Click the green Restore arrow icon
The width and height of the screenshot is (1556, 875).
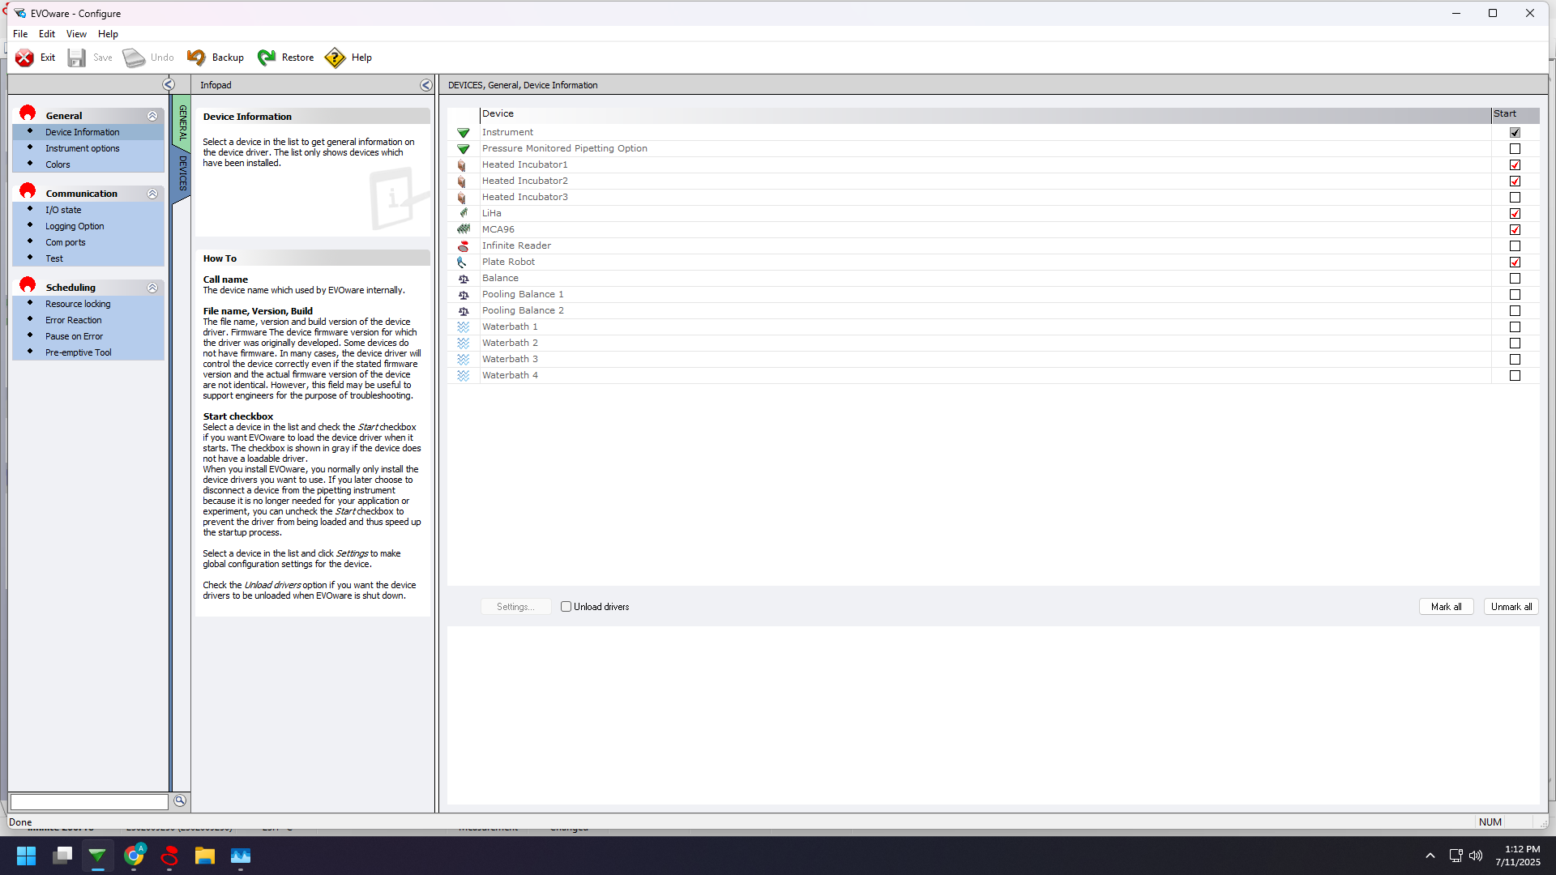pyautogui.click(x=267, y=58)
